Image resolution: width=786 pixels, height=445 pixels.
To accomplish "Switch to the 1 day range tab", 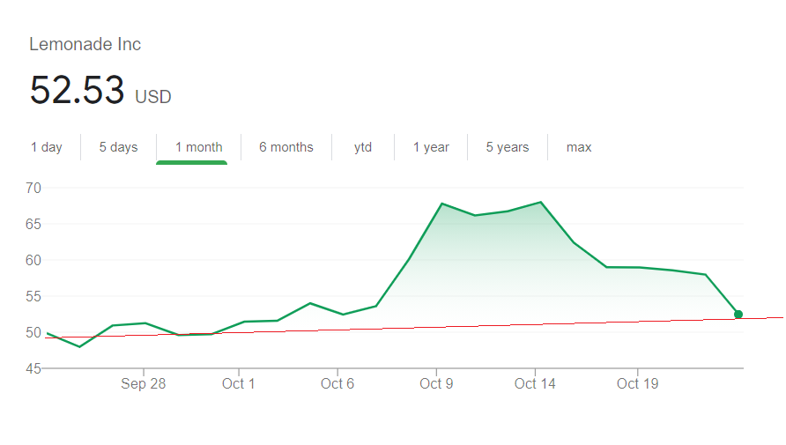I will tap(46, 147).
